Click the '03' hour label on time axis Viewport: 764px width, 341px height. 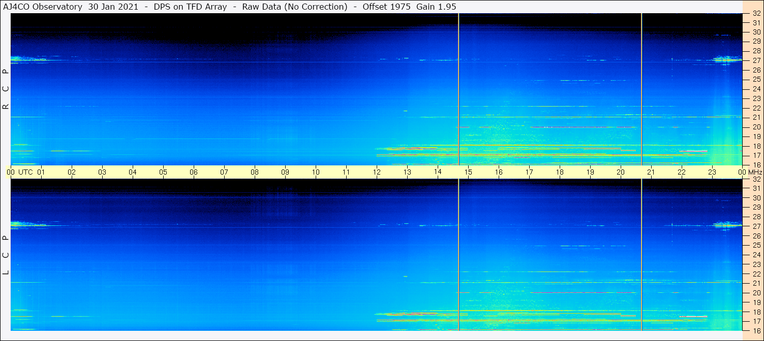point(102,172)
